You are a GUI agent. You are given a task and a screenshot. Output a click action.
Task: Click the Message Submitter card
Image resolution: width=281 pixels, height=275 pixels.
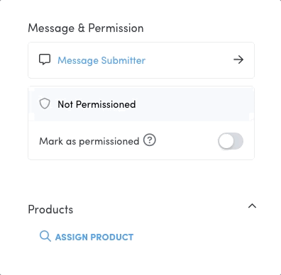[141, 60]
